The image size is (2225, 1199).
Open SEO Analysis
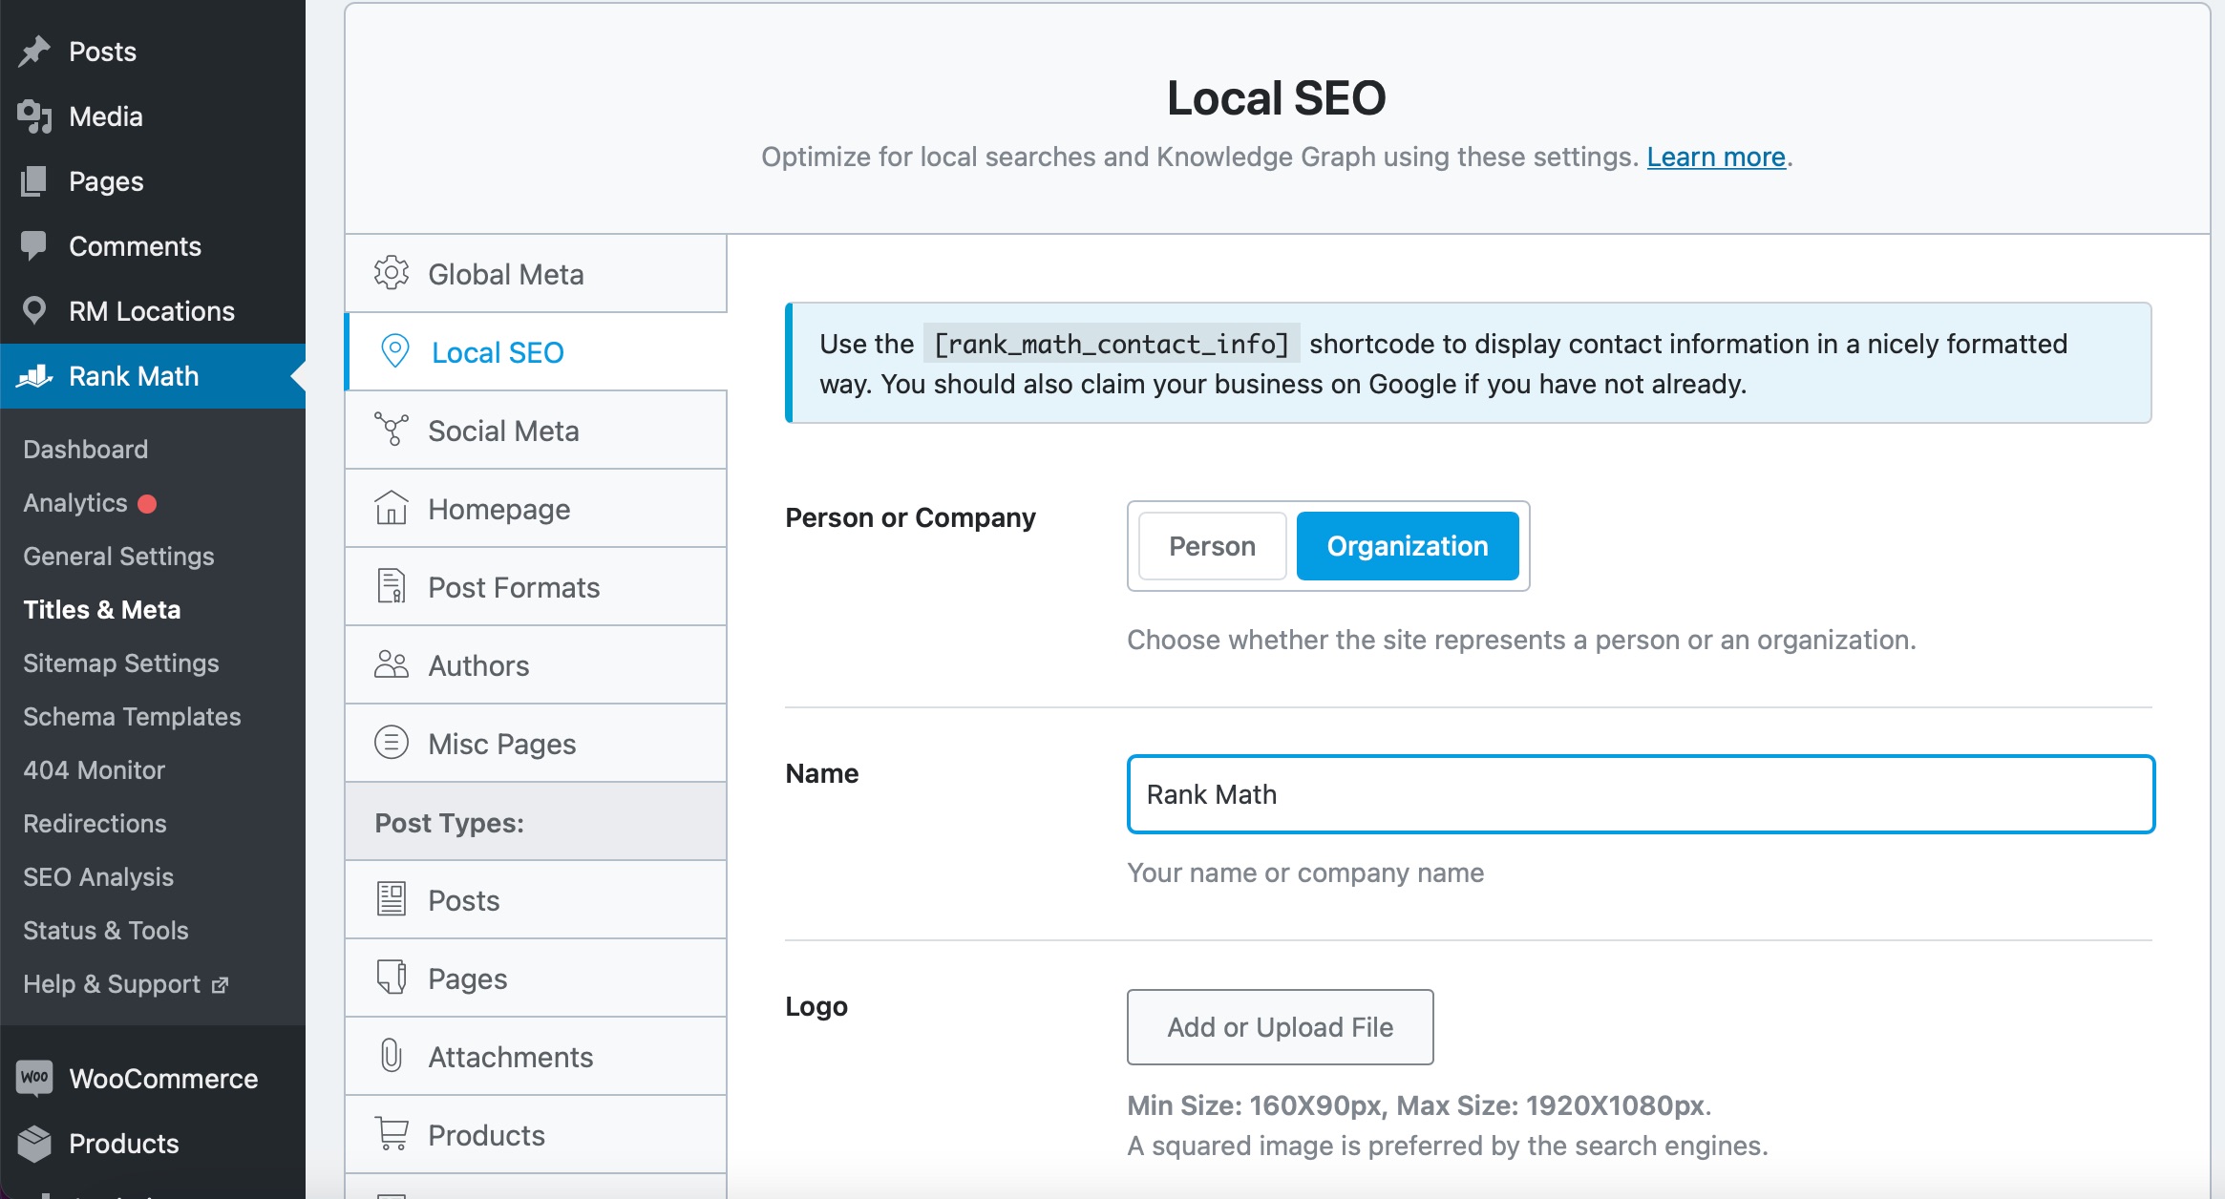(x=98, y=877)
